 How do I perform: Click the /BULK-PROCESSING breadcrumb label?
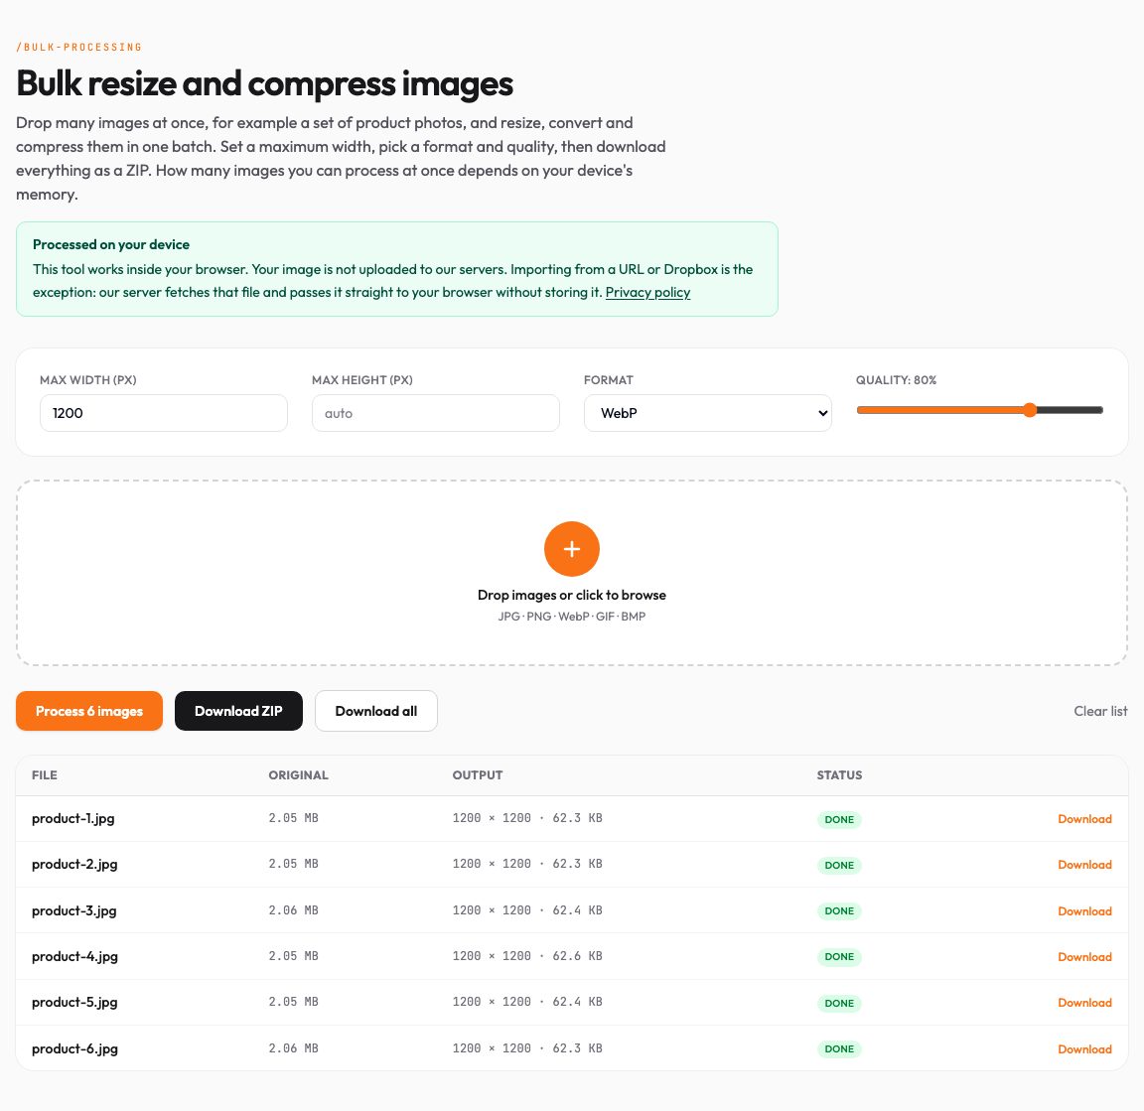click(x=78, y=47)
